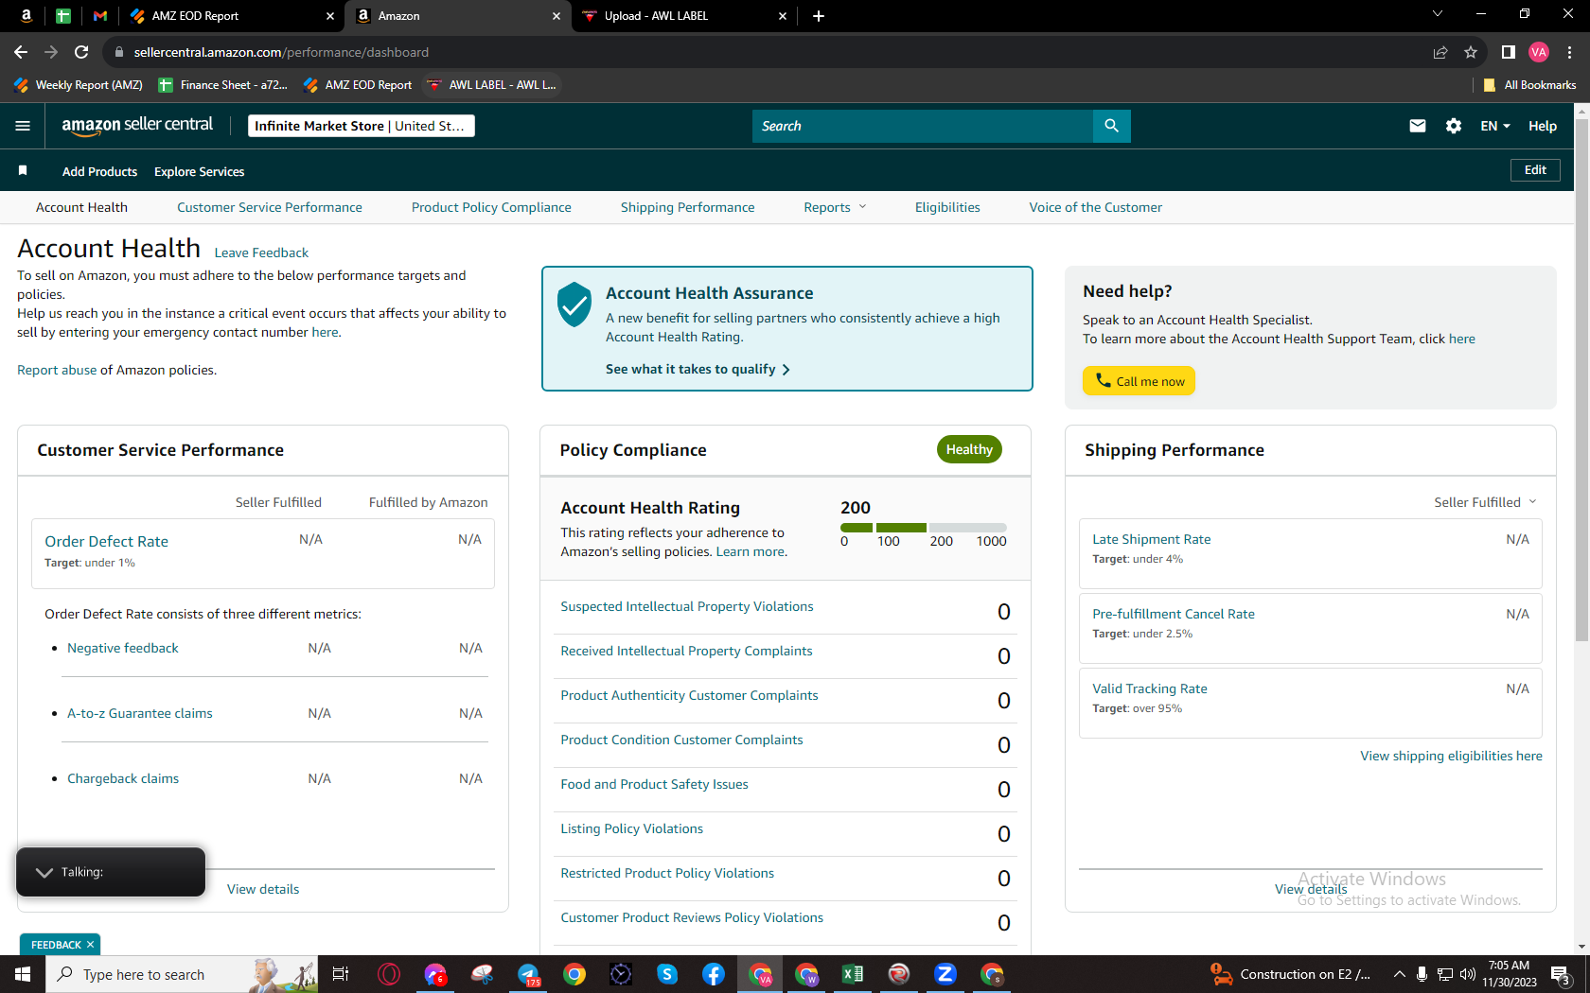Open Excel from the taskbar

pos(853,974)
